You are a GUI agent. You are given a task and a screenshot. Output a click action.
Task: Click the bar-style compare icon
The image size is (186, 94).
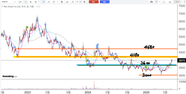[54, 2]
